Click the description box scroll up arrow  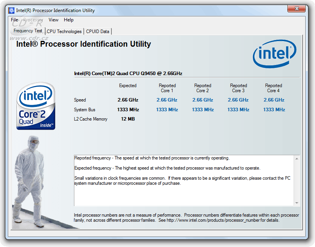pos(297,159)
